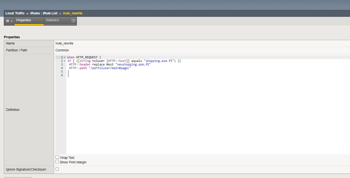Click line 3 HTTP::header replace code
This screenshot has width=350, height=178.
pos(110,64)
